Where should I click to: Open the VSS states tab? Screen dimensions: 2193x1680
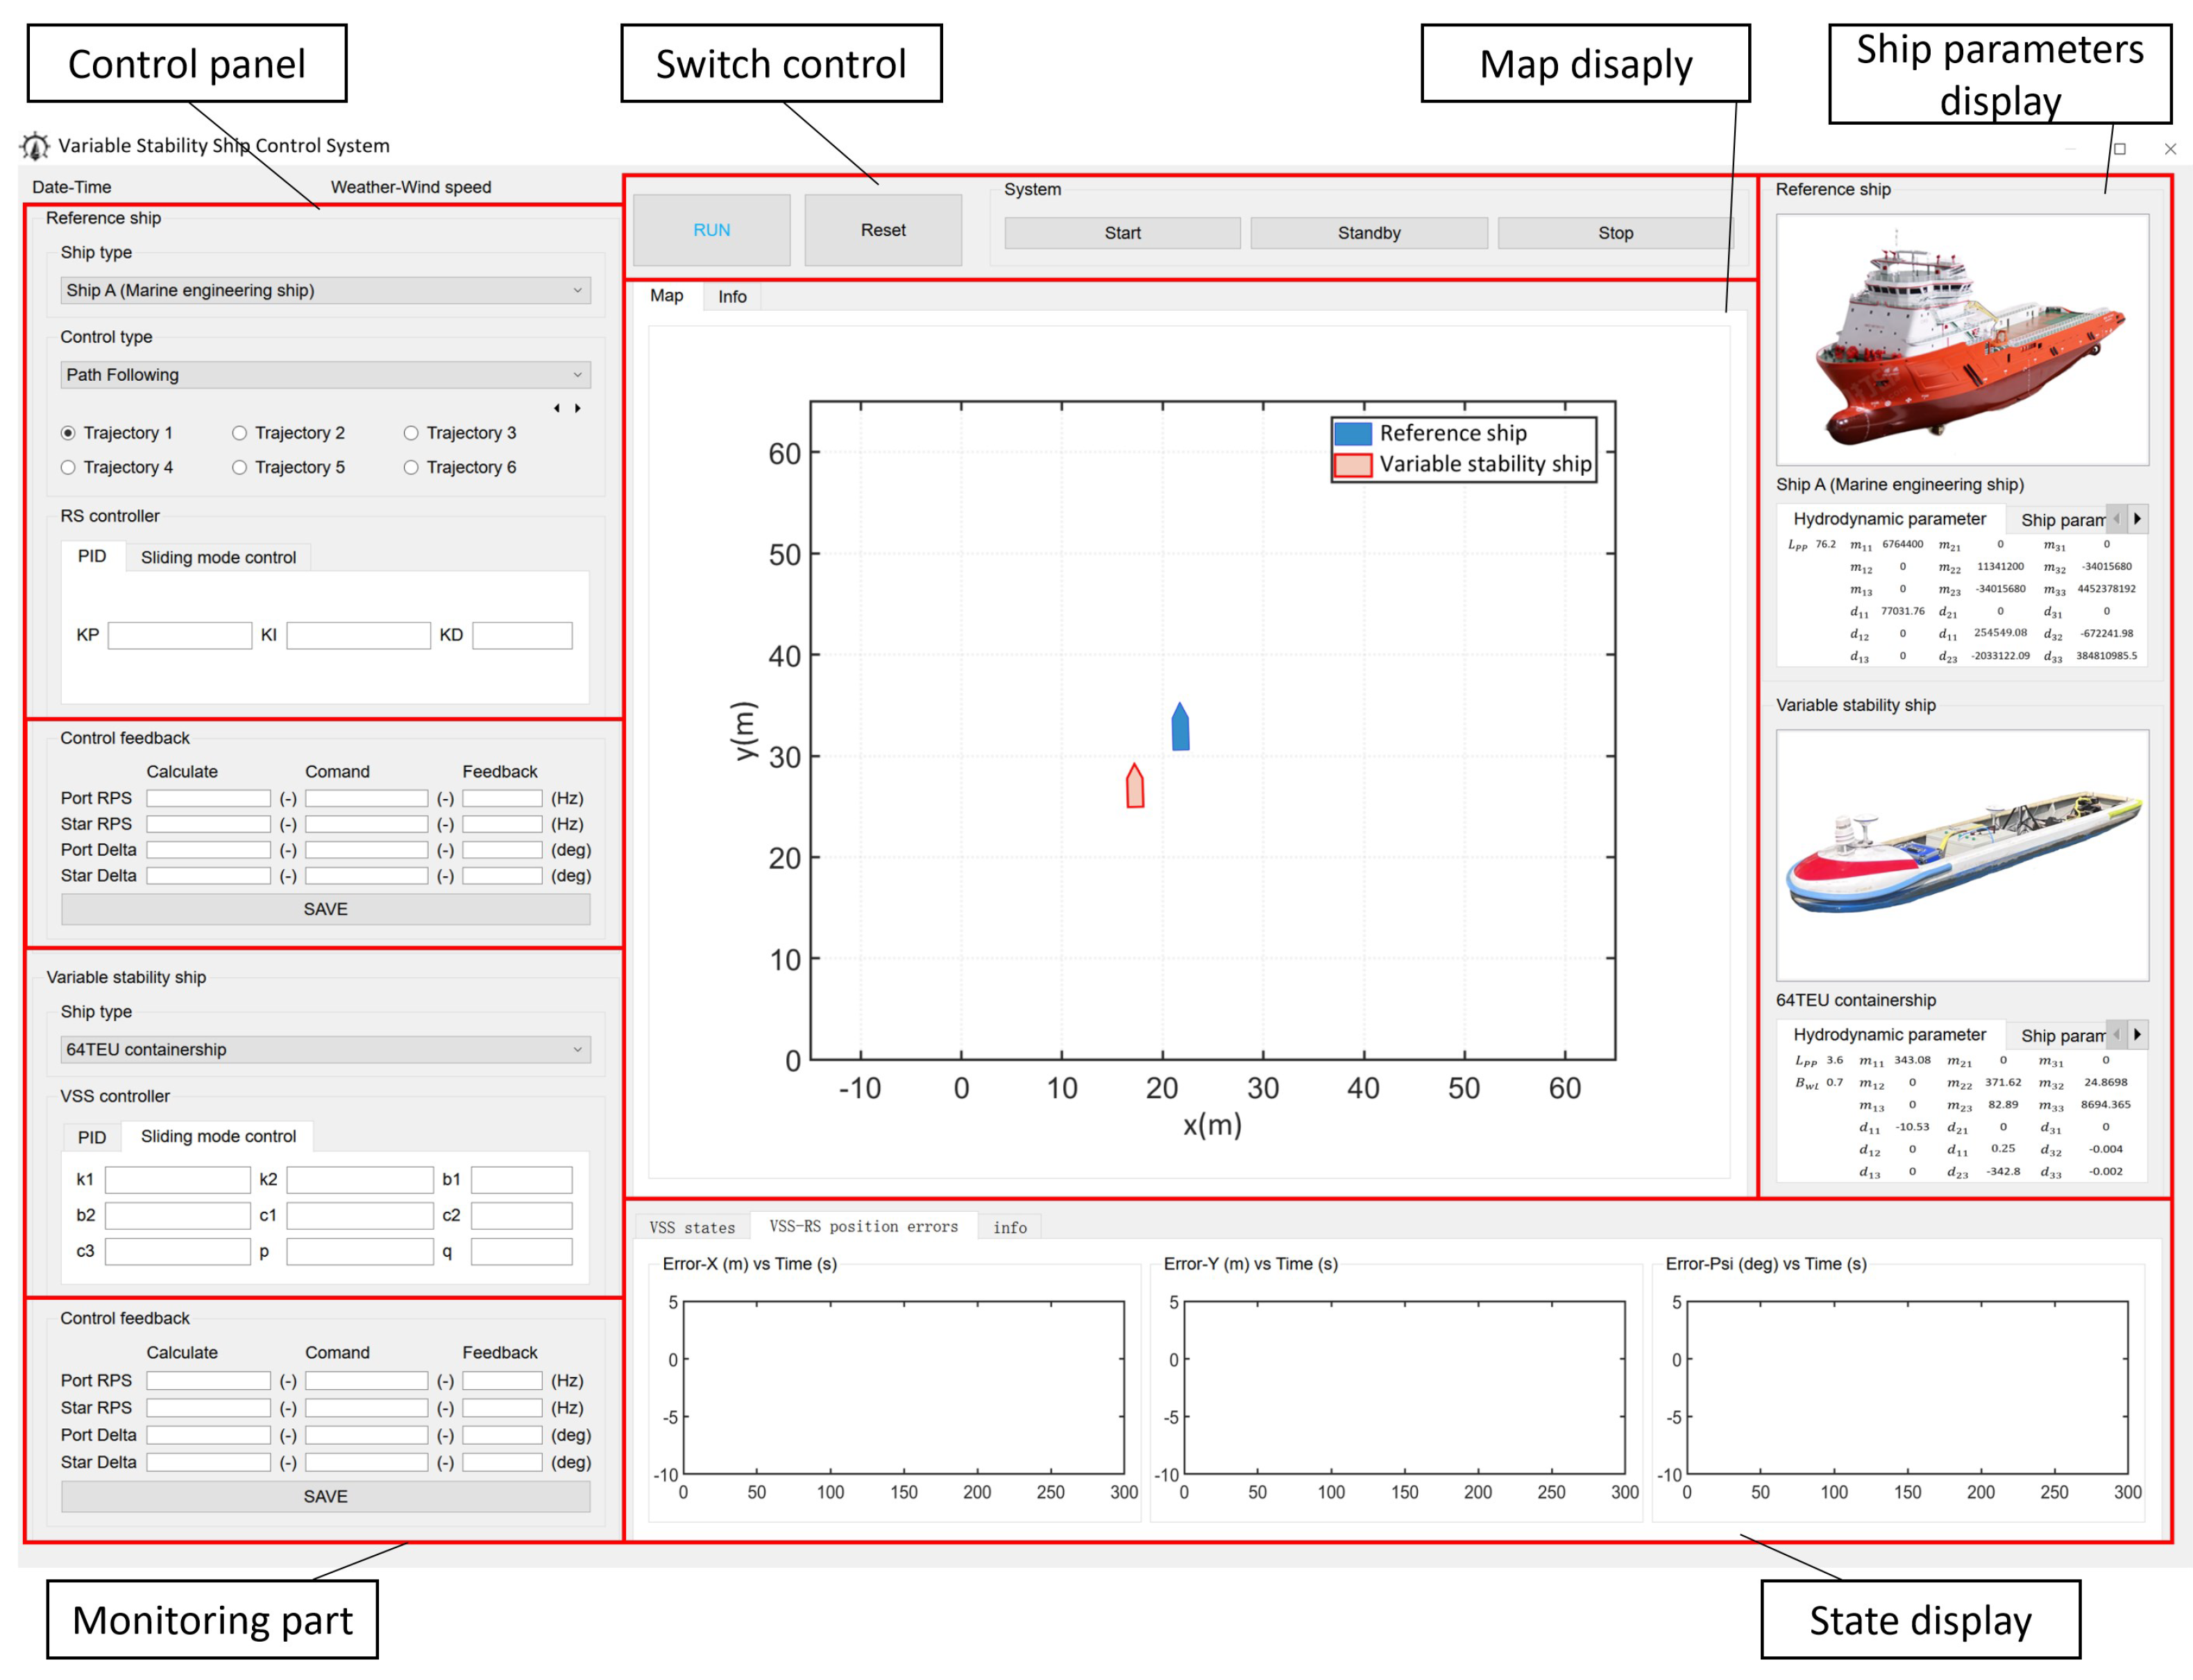[x=691, y=1227]
